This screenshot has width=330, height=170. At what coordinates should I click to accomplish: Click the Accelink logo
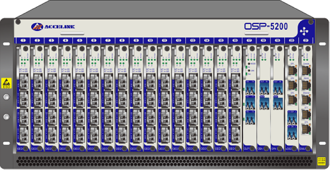(x=53, y=27)
